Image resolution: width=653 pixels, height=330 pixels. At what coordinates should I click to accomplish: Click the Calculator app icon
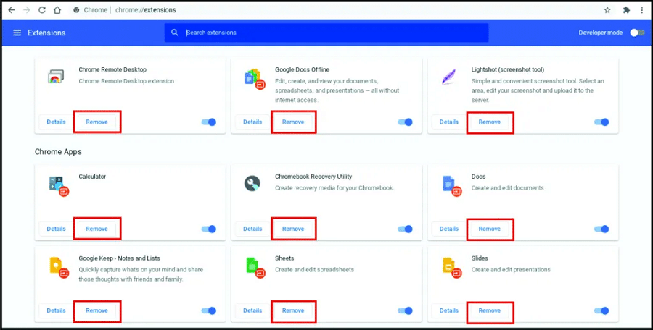click(58, 185)
